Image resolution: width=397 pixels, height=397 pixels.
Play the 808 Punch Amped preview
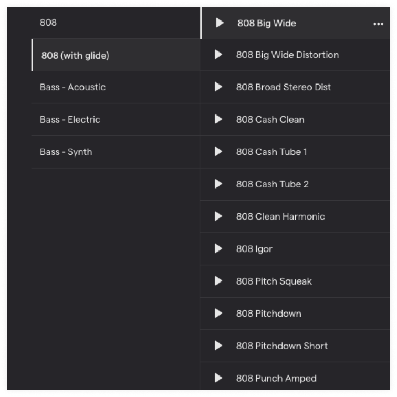click(218, 378)
